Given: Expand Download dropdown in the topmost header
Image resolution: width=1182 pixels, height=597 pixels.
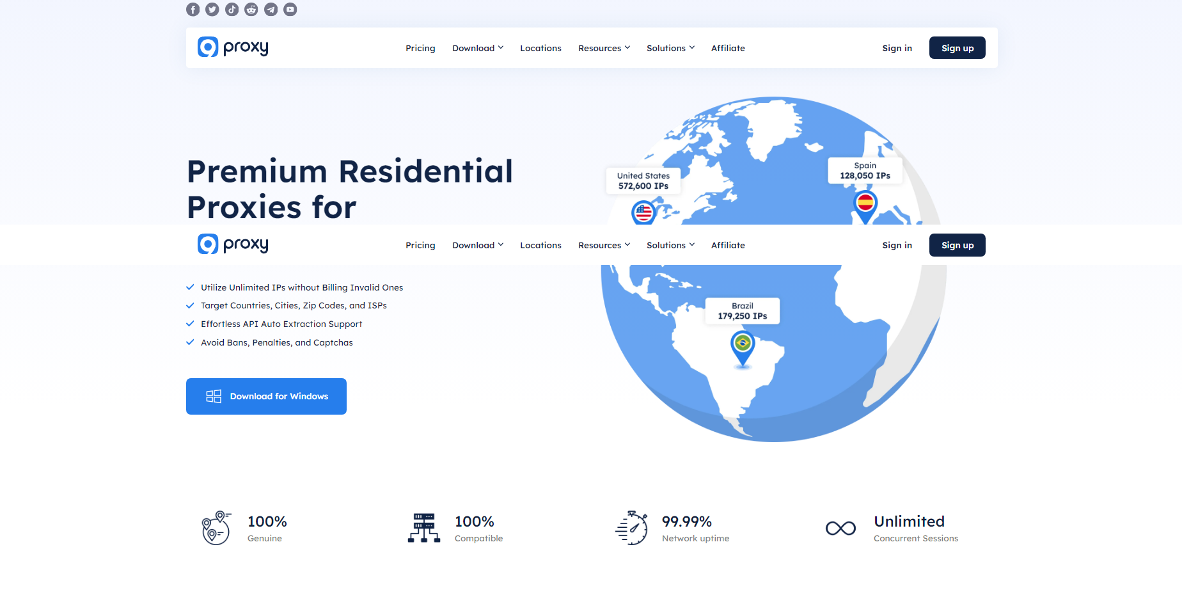Looking at the screenshot, I should (x=478, y=48).
